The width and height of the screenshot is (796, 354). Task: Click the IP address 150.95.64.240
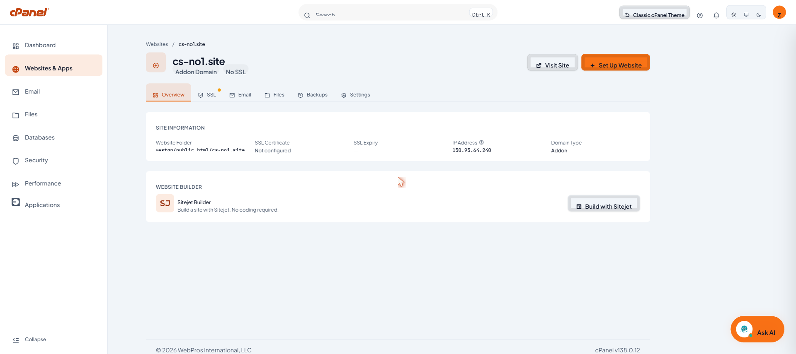click(471, 150)
